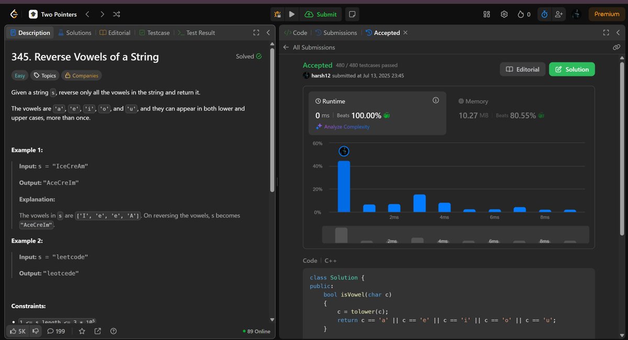Viewport: 628px width, 340px height.
Task: Click the description panel scrollbar
Action: [x=272, y=121]
